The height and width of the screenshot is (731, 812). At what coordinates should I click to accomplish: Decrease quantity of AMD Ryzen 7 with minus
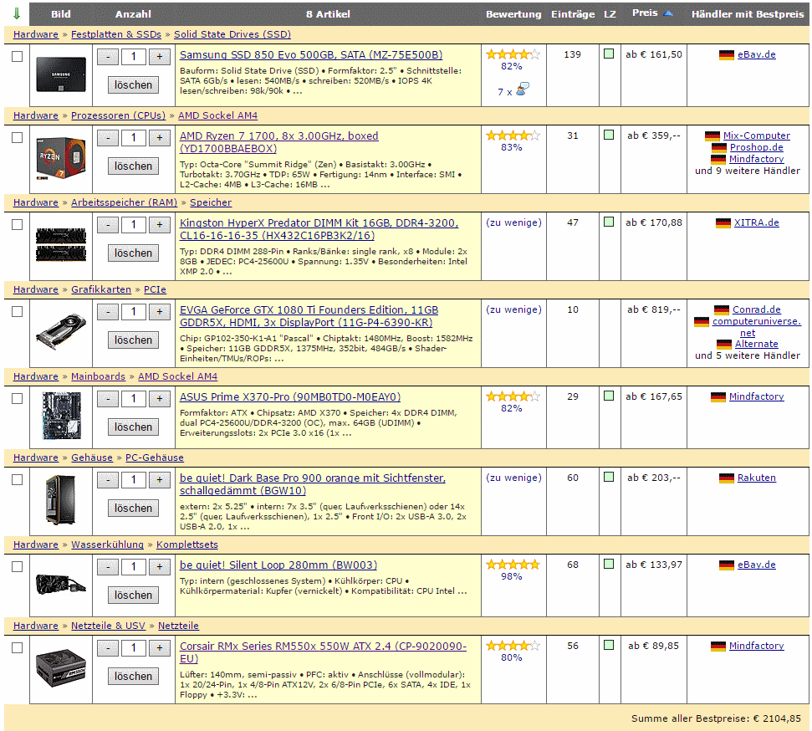pos(108,138)
